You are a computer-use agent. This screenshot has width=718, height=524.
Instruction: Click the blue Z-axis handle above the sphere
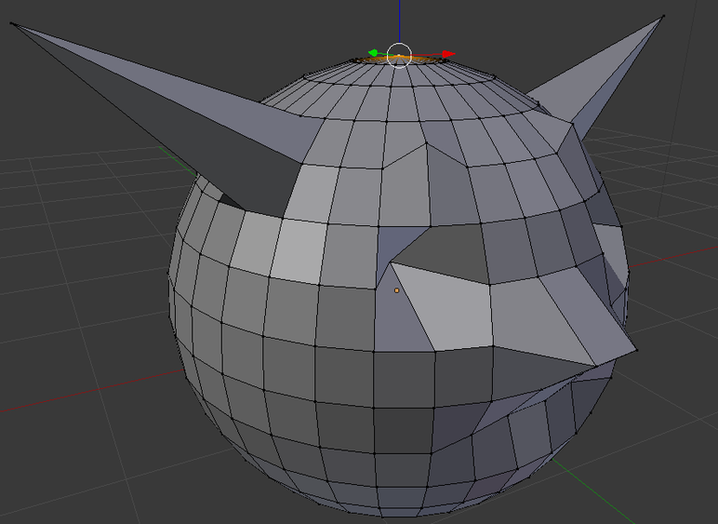tap(399, 20)
